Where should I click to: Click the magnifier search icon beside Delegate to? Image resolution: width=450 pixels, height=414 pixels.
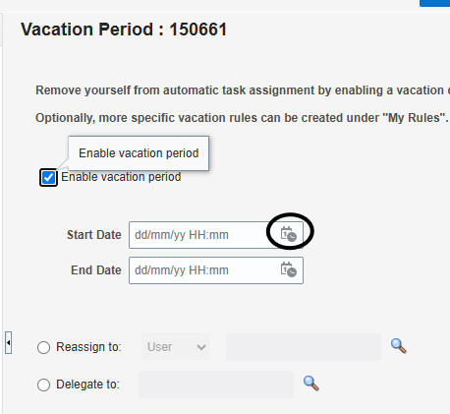pos(310,384)
